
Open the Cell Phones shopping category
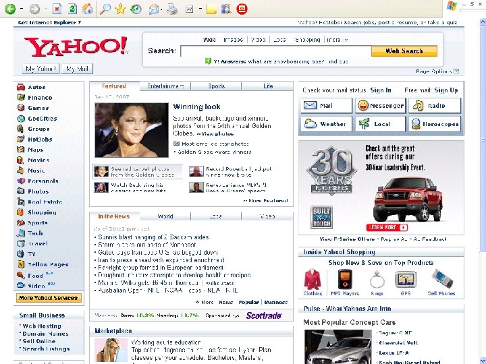click(441, 282)
